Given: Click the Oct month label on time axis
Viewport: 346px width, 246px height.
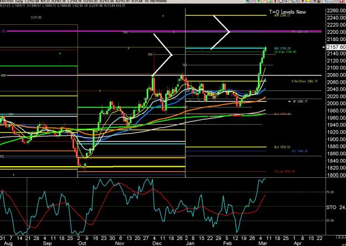Looking at the screenshot, I should (82, 243).
